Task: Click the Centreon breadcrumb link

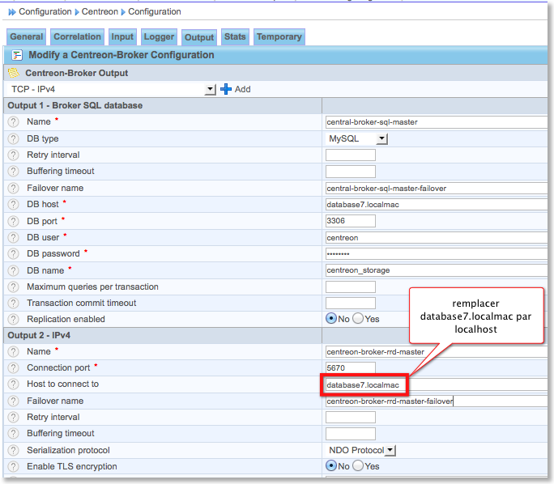Action: [x=101, y=12]
